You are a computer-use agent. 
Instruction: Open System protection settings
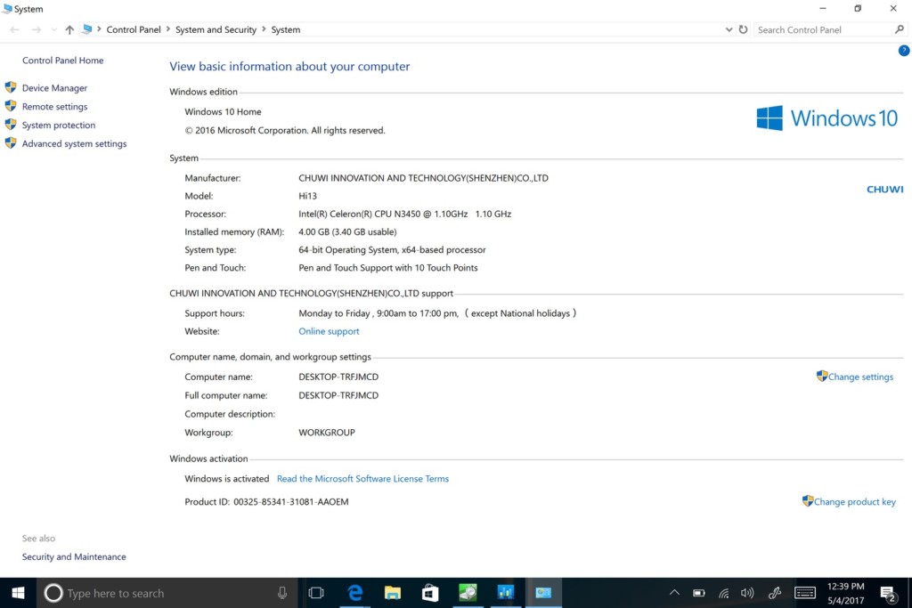click(x=59, y=125)
